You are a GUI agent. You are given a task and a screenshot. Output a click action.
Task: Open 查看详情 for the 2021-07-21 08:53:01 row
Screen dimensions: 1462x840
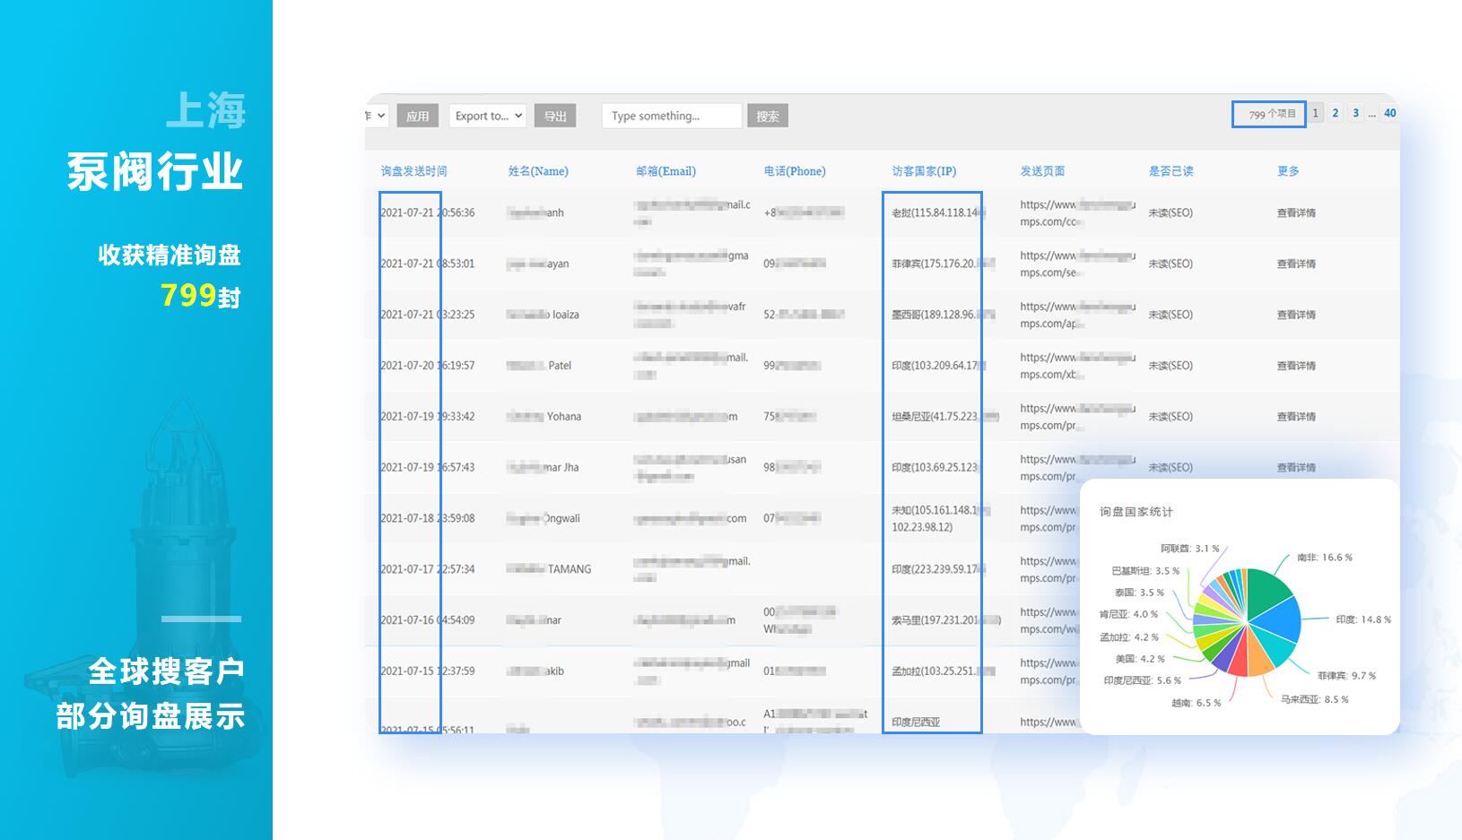pos(1296,264)
